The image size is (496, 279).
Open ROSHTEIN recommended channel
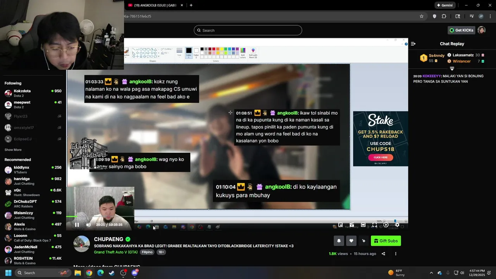click(33, 261)
